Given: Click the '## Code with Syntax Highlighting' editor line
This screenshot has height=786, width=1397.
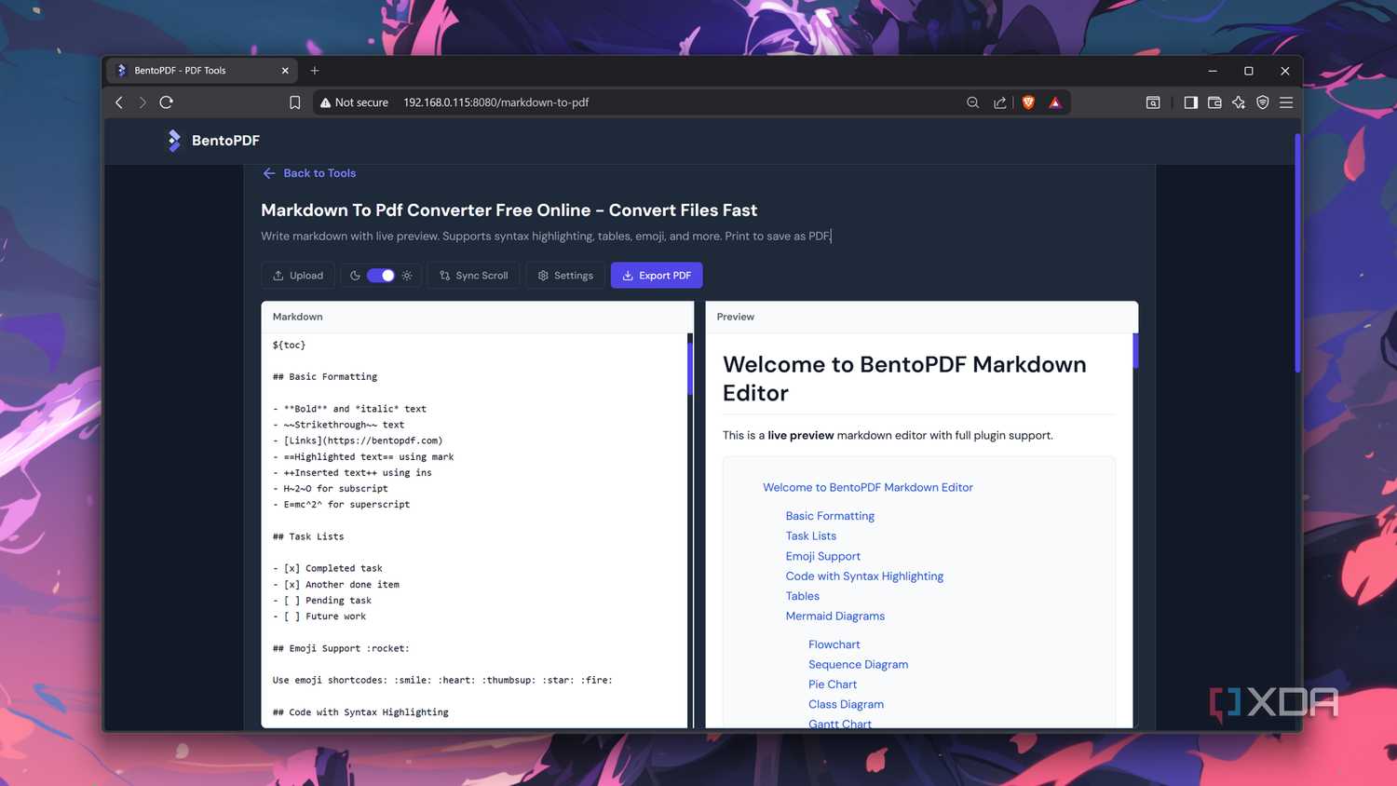Looking at the screenshot, I should [360, 712].
